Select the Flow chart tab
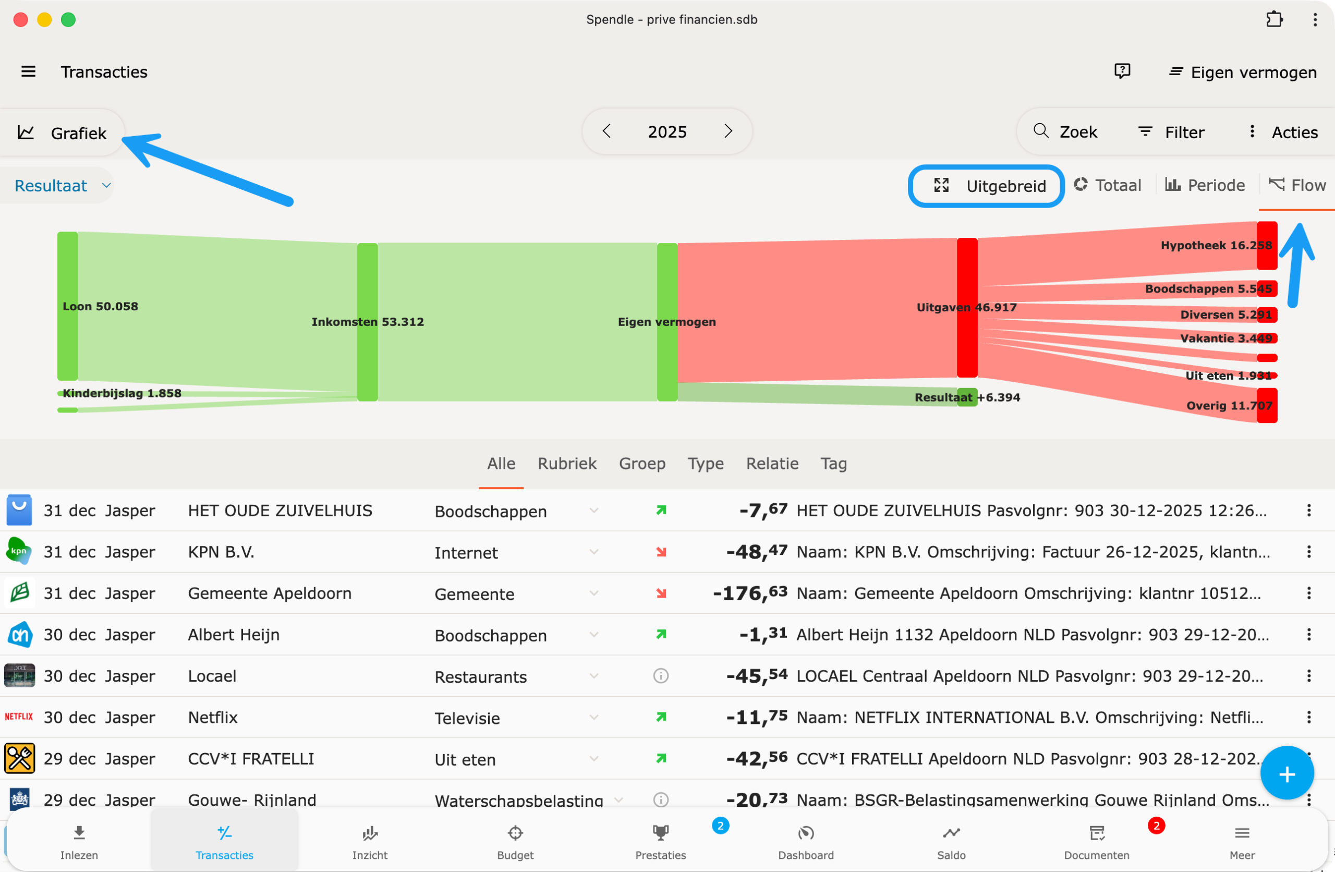This screenshot has height=872, width=1335. (x=1297, y=185)
